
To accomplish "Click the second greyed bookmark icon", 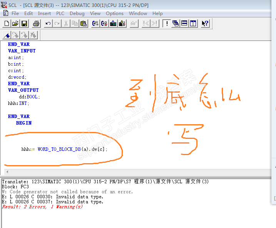I will click(15, 35).
